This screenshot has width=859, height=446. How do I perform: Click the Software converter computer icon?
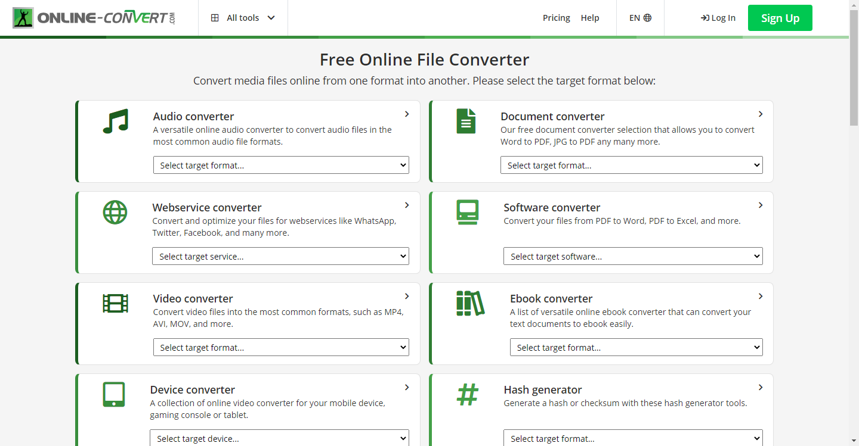pyautogui.click(x=467, y=212)
